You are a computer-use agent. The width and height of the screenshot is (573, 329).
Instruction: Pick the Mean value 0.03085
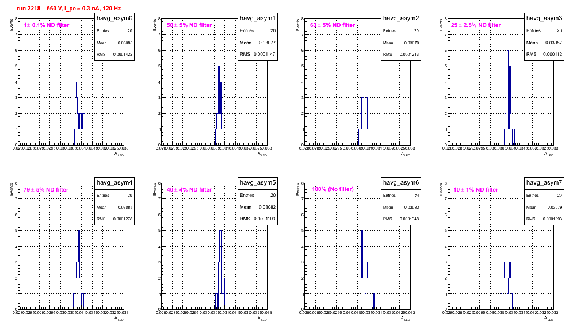[x=125, y=208]
